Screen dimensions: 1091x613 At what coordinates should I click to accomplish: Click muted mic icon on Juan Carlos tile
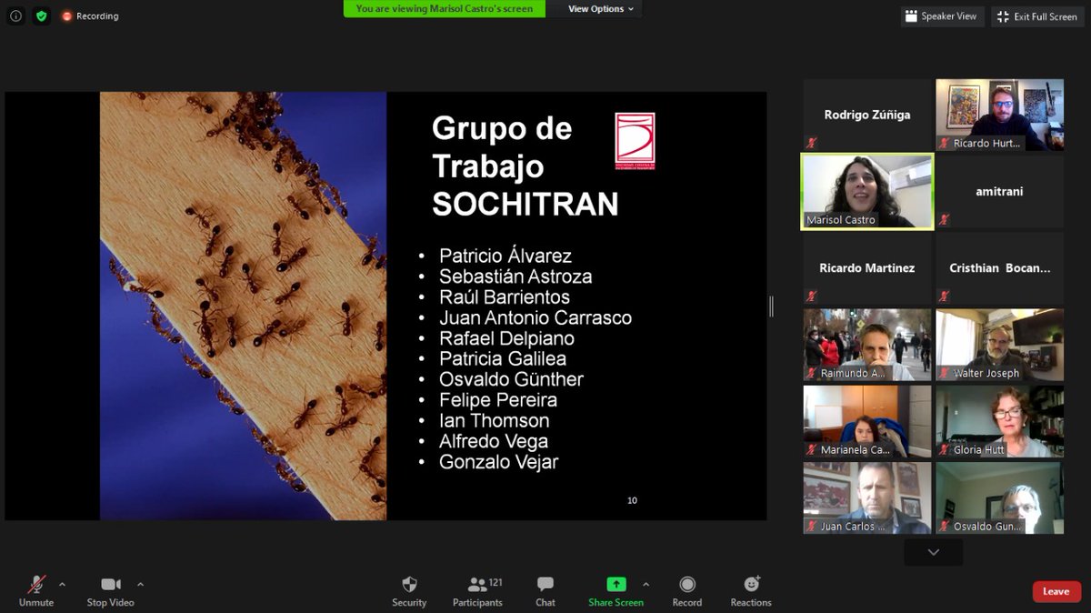click(x=811, y=526)
